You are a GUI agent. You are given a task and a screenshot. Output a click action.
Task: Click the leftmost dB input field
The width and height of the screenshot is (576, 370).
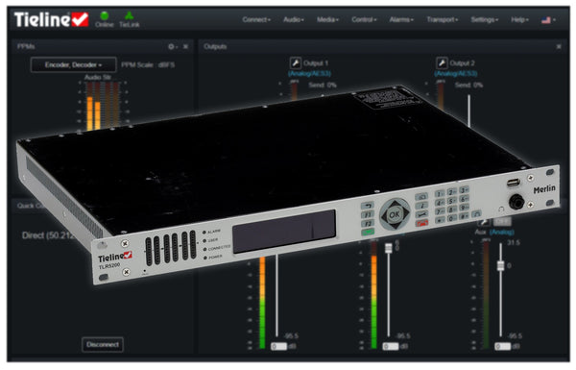tap(278, 347)
